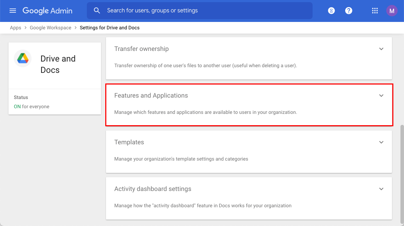Image resolution: width=404 pixels, height=226 pixels.
Task: Expand the Transfer ownership section
Action: click(381, 49)
